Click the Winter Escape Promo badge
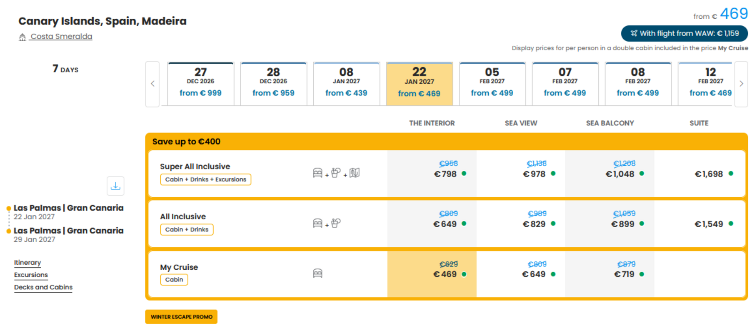 coord(181,317)
